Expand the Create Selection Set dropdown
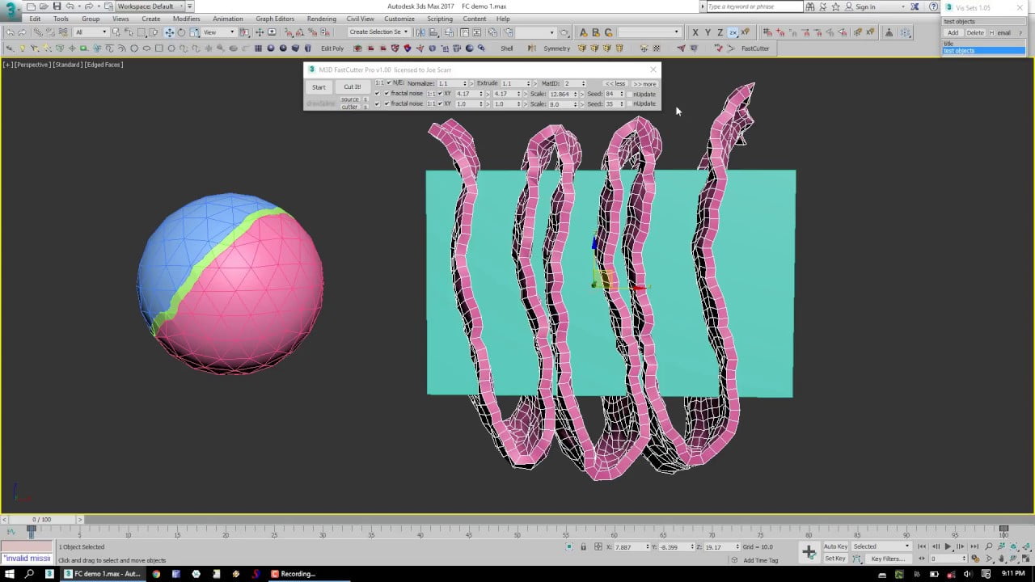This screenshot has width=1035, height=582. tap(405, 32)
